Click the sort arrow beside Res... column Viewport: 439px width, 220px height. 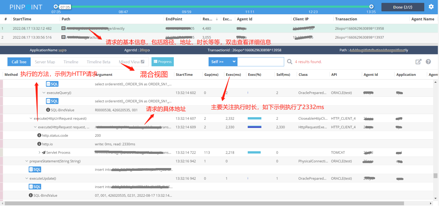[217, 19]
